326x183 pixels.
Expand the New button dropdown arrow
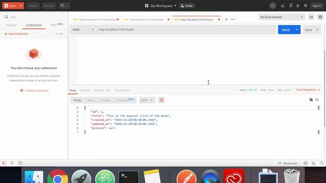tap(21, 6)
